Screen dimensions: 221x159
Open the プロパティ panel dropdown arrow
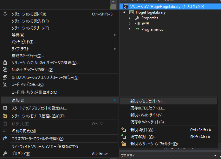point(215,156)
